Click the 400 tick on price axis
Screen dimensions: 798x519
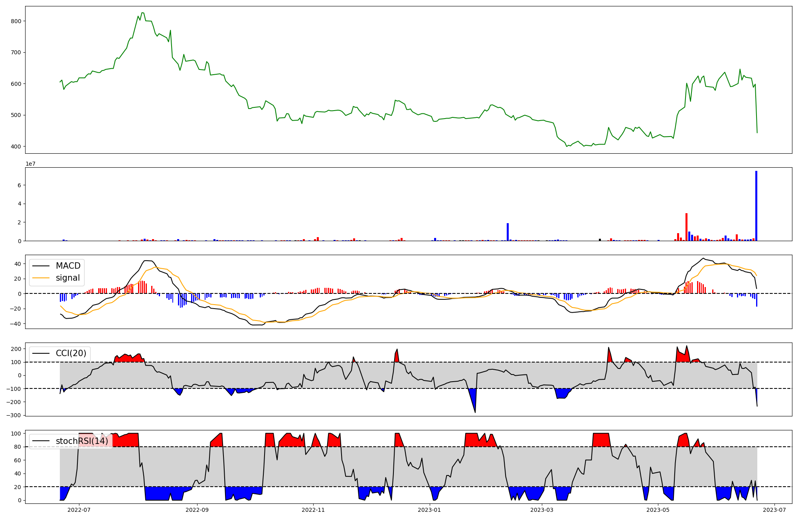click(16, 147)
